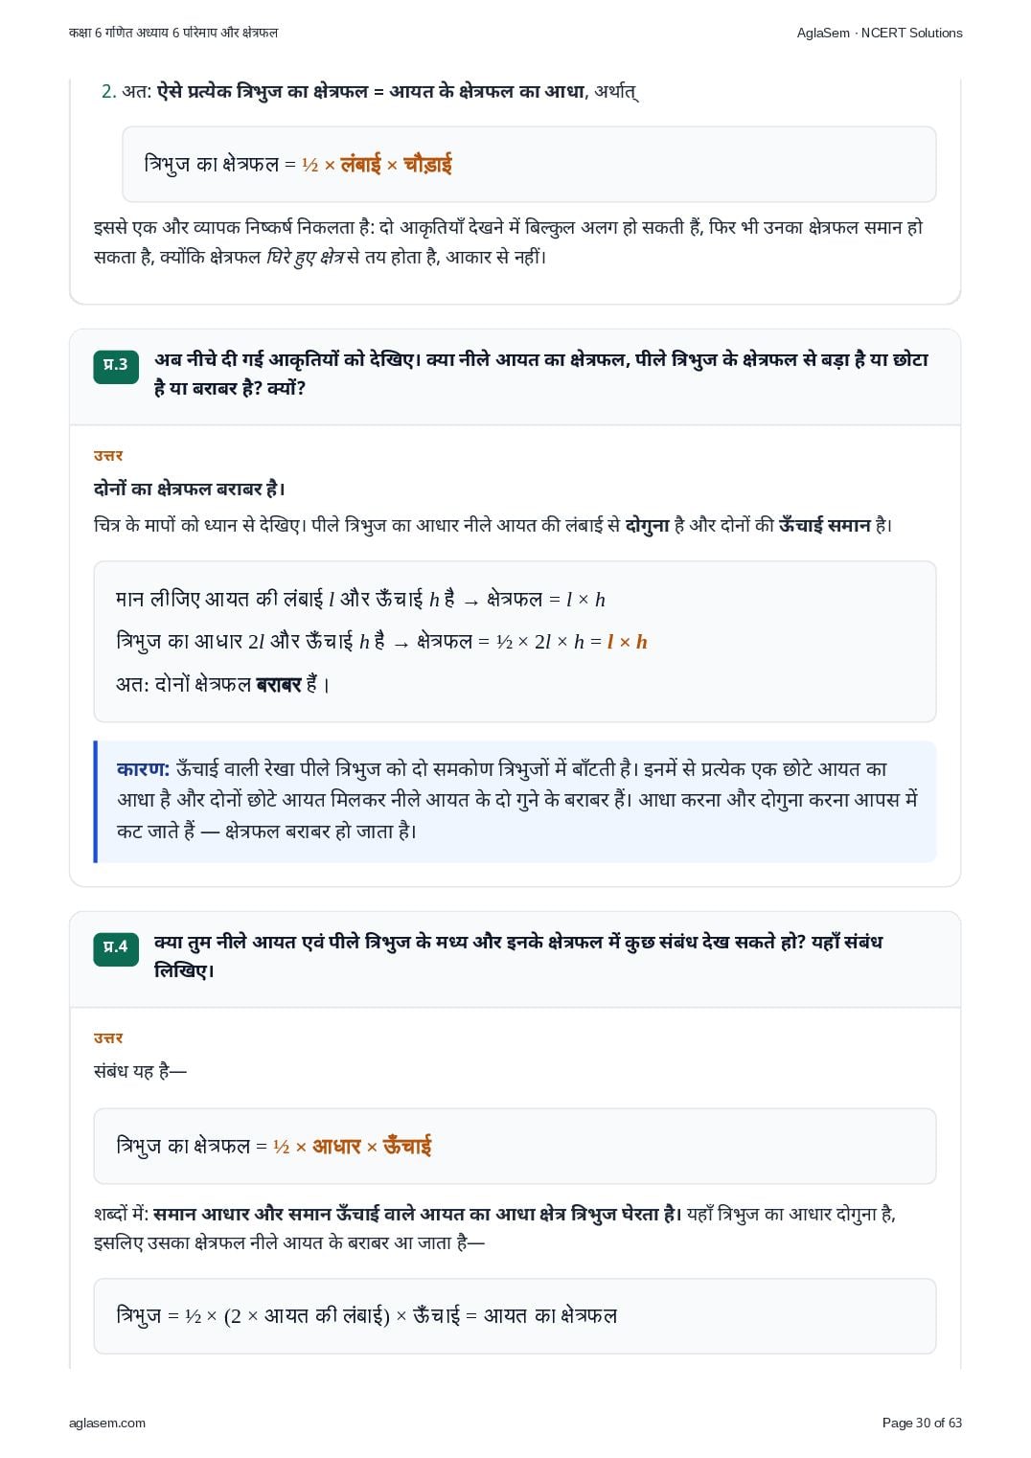Select the orange चौड़ाई word in formula
This screenshot has width=1031, height=1458.
pyautogui.click(x=427, y=164)
